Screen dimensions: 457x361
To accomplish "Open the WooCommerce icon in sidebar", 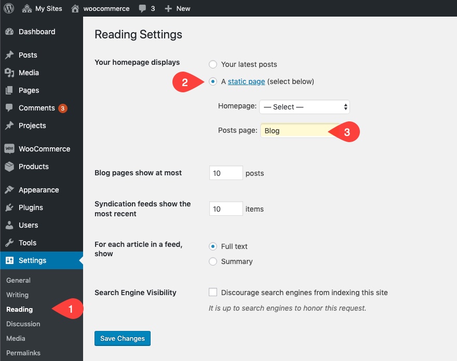I will click(x=9, y=149).
